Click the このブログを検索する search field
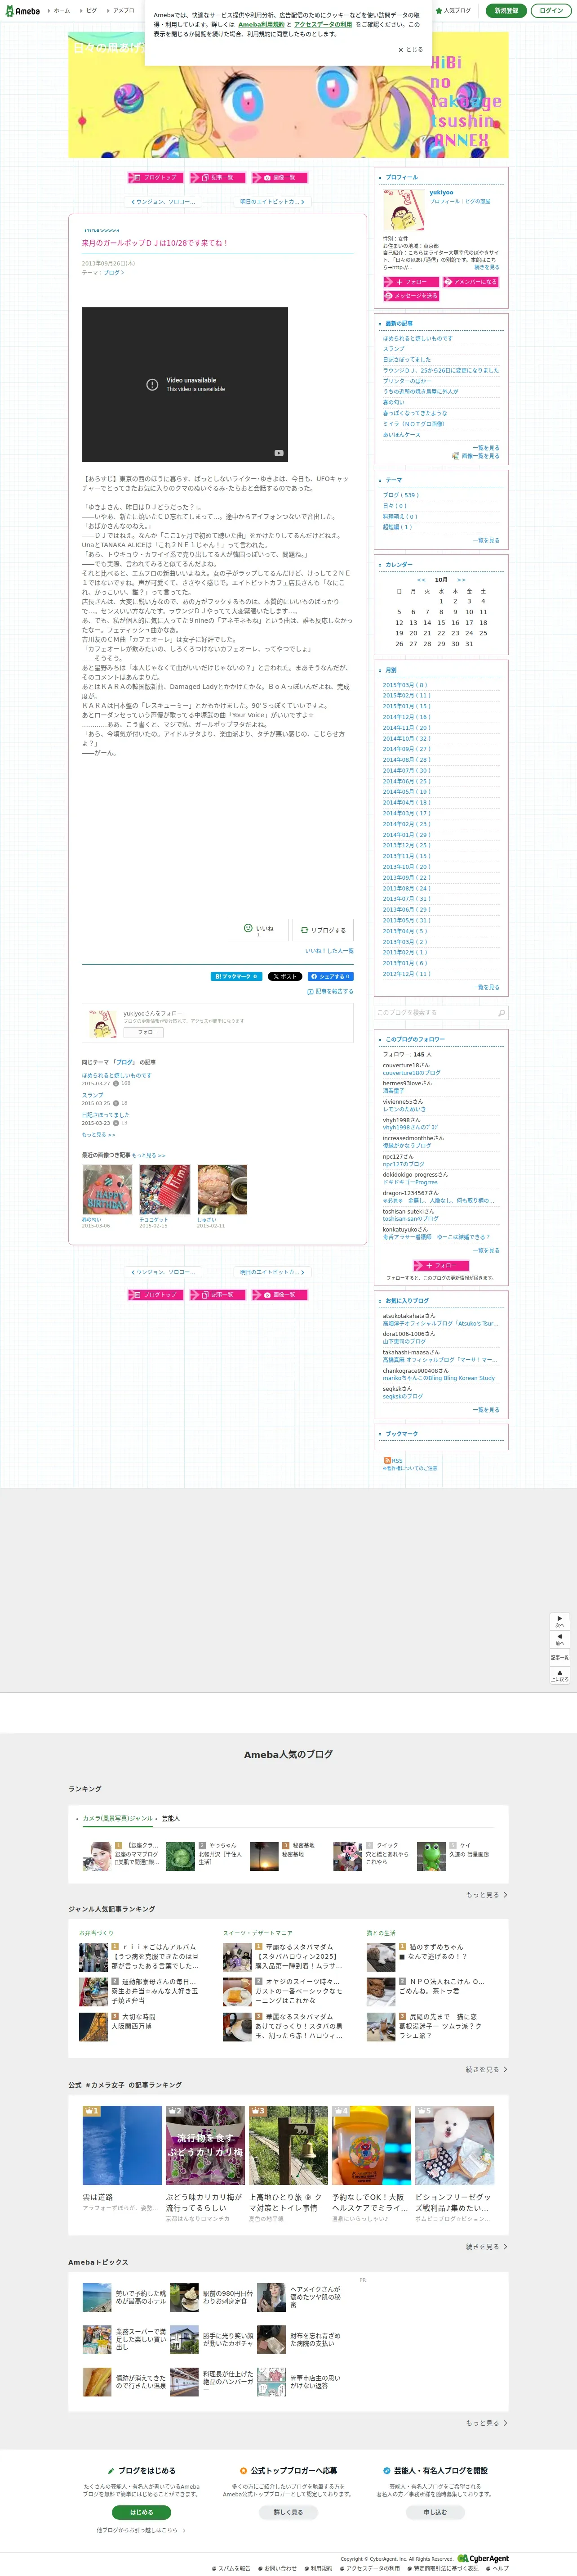 [435, 1013]
